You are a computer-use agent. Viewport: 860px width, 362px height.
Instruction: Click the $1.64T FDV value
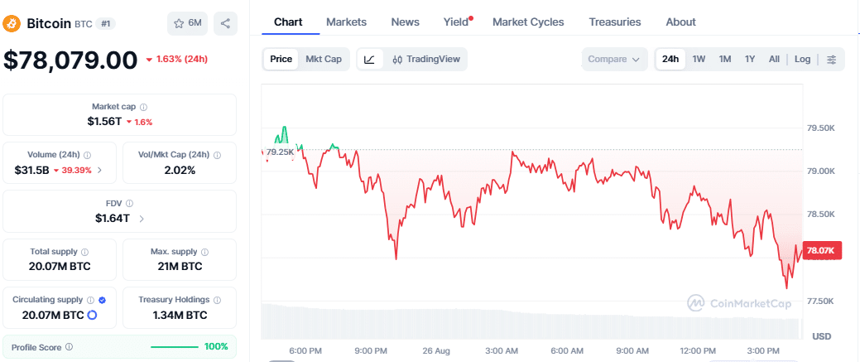tap(113, 219)
